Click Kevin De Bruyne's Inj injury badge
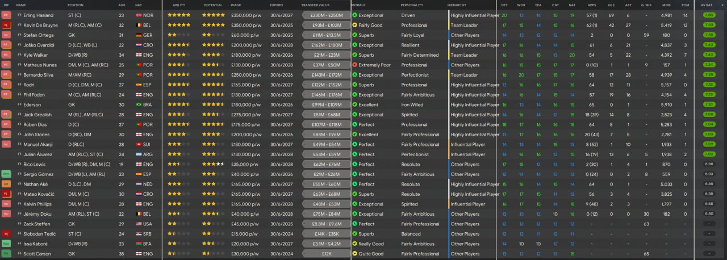Image resolution: width=727 pixels, height=260 pixels. [6, 25]
